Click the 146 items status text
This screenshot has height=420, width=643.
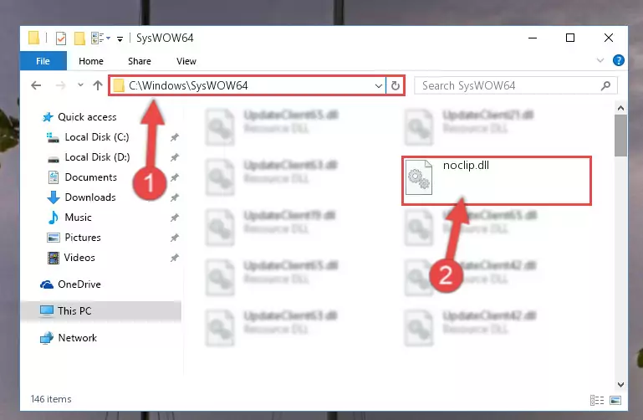click(51, 399)
